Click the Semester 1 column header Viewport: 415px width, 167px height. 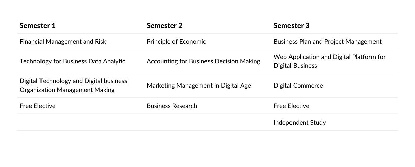(37, 25)
